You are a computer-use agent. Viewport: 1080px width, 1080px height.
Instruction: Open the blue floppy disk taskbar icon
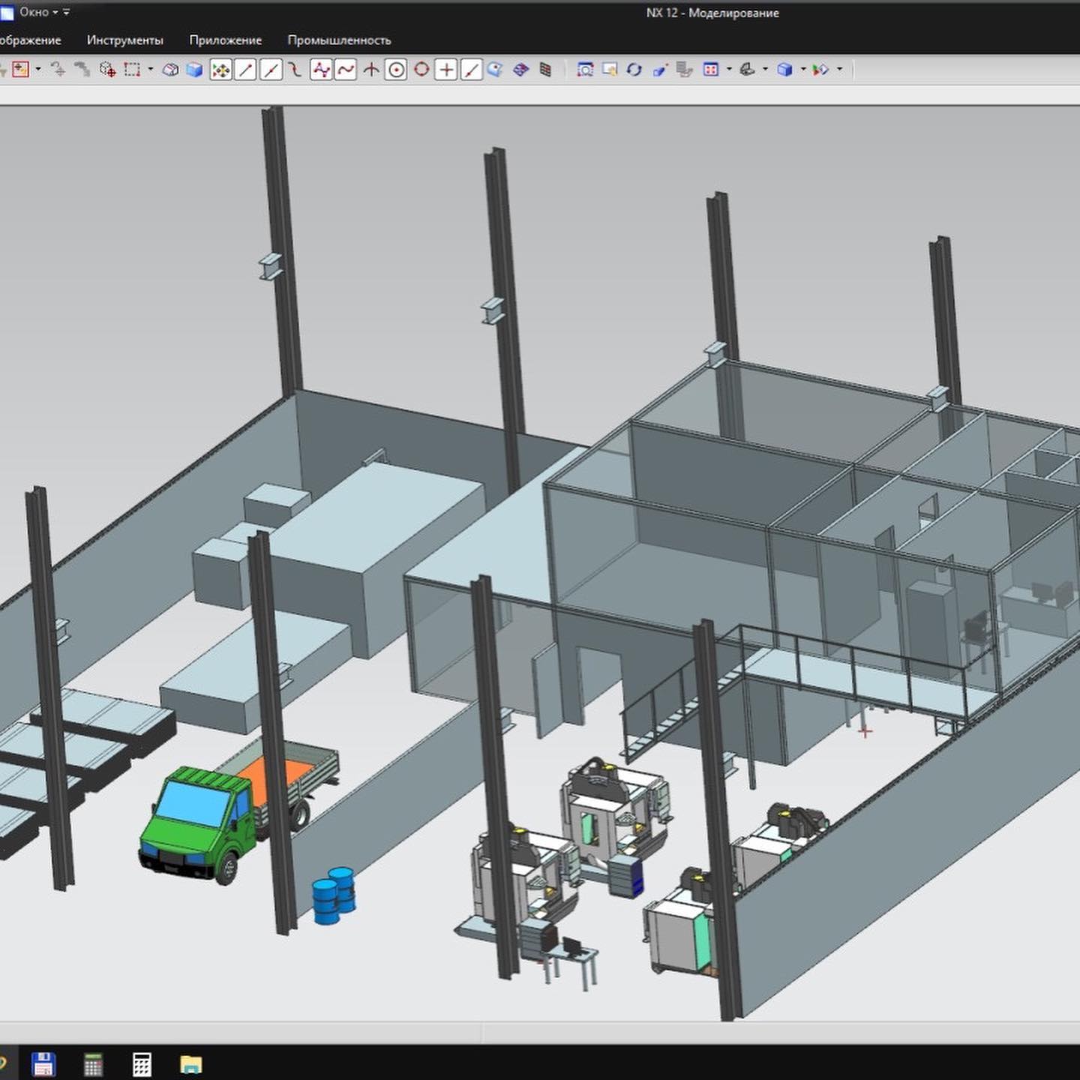click(43, 1064)
